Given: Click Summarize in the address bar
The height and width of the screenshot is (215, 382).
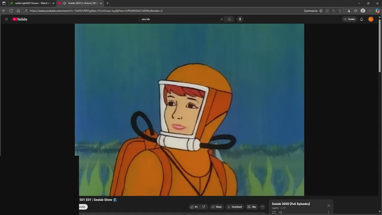Looking at the screenshot, I should point(311,11).
